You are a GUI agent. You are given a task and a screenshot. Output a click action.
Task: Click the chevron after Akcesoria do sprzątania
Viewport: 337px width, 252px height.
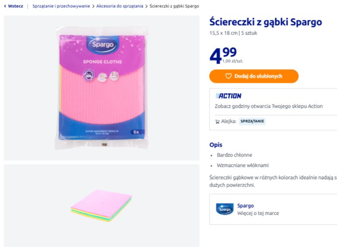click(146, 6)
